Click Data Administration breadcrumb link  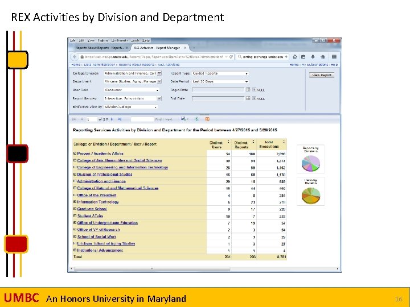99,64
